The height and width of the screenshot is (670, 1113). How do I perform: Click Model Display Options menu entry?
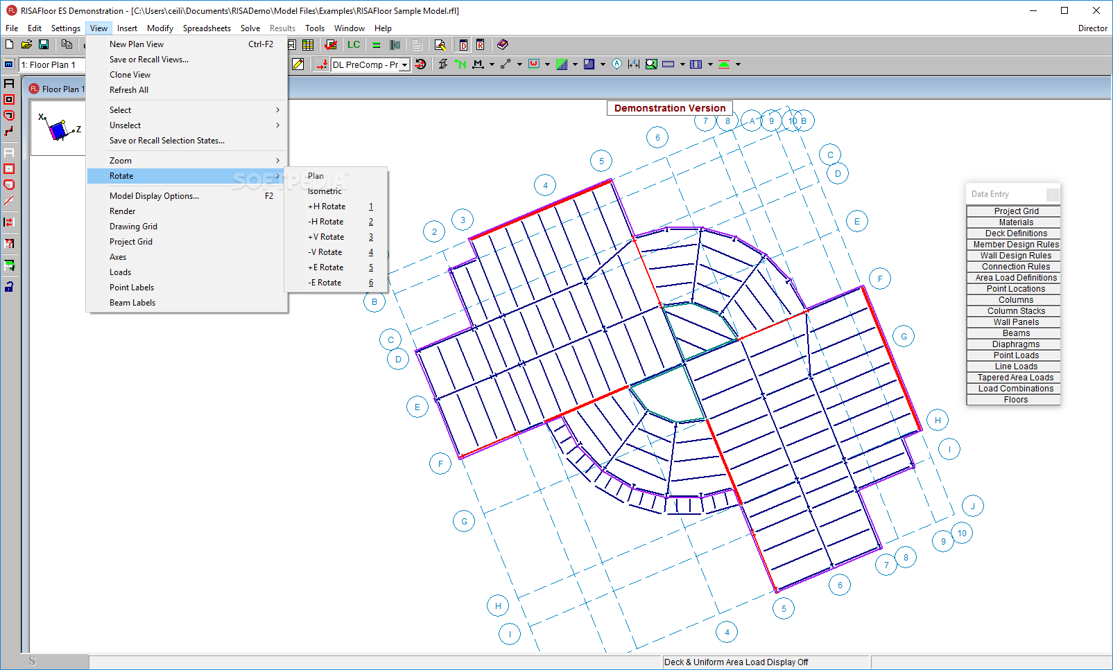coord(187,196)
